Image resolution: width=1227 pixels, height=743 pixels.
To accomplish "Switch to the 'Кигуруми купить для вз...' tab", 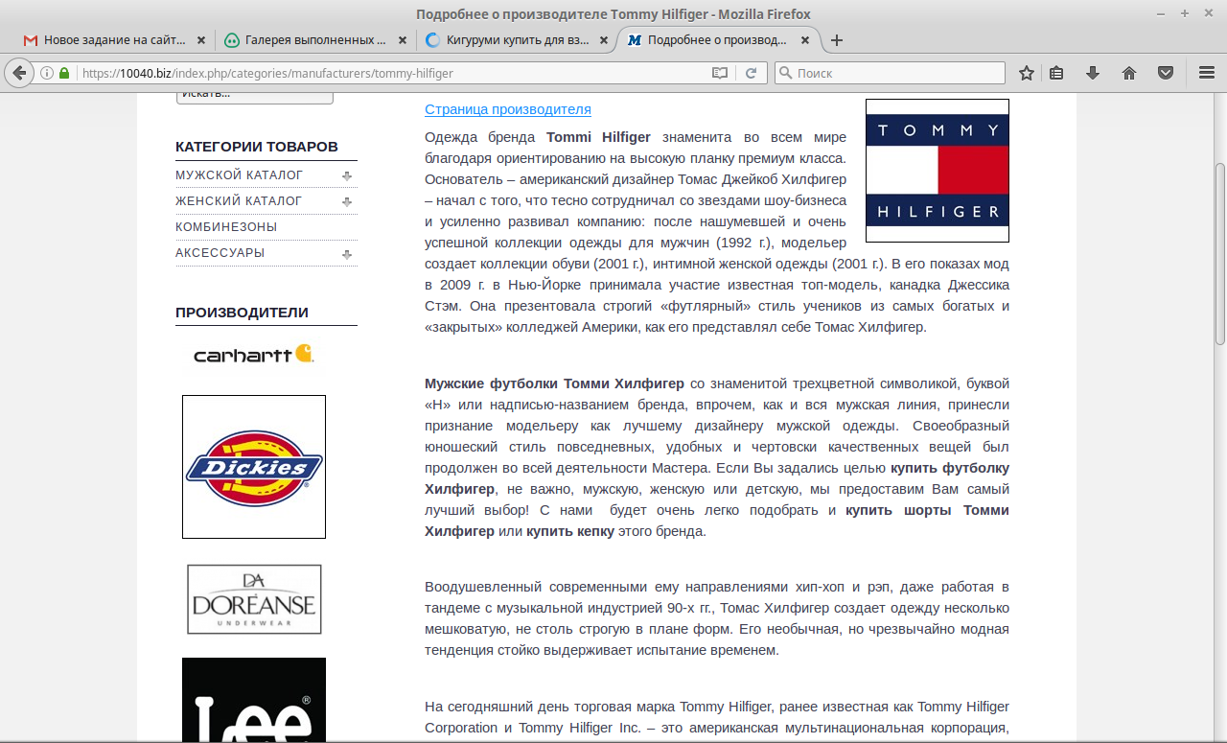I will [x=517, y=40].
